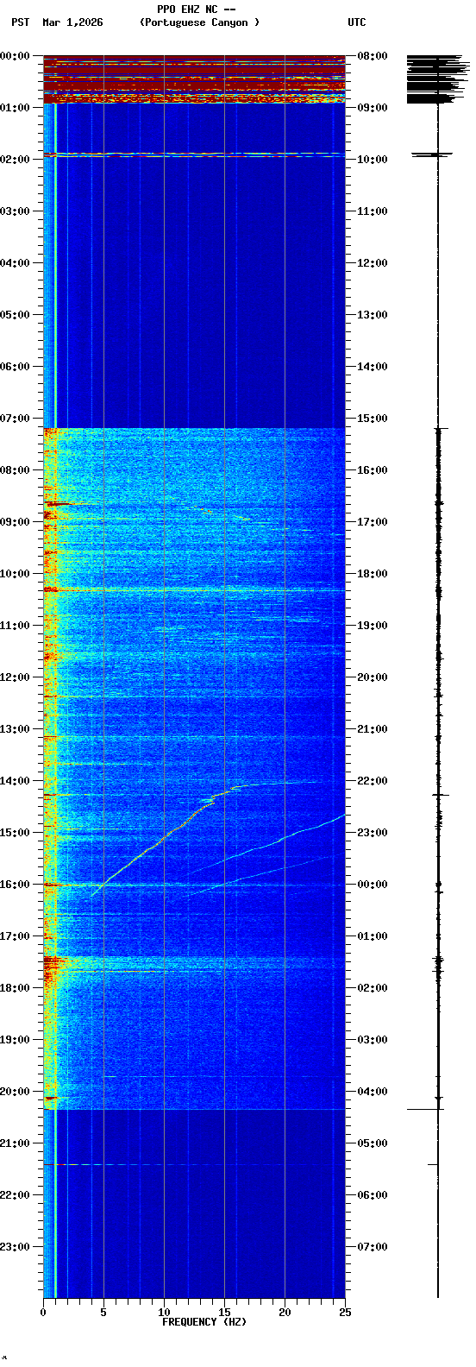Click '23:00' on the PST time axis
The height and width of the screenshot is (1367, 476).
tap(16, 1247)
